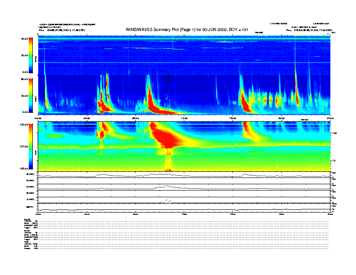The width and height of the screenshot is (356, 275).
Task: Click the TNR color scale bar
Action: [31, 146]
